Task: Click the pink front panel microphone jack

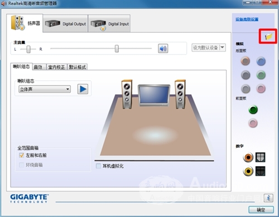Action: click(x=253, y=123)
